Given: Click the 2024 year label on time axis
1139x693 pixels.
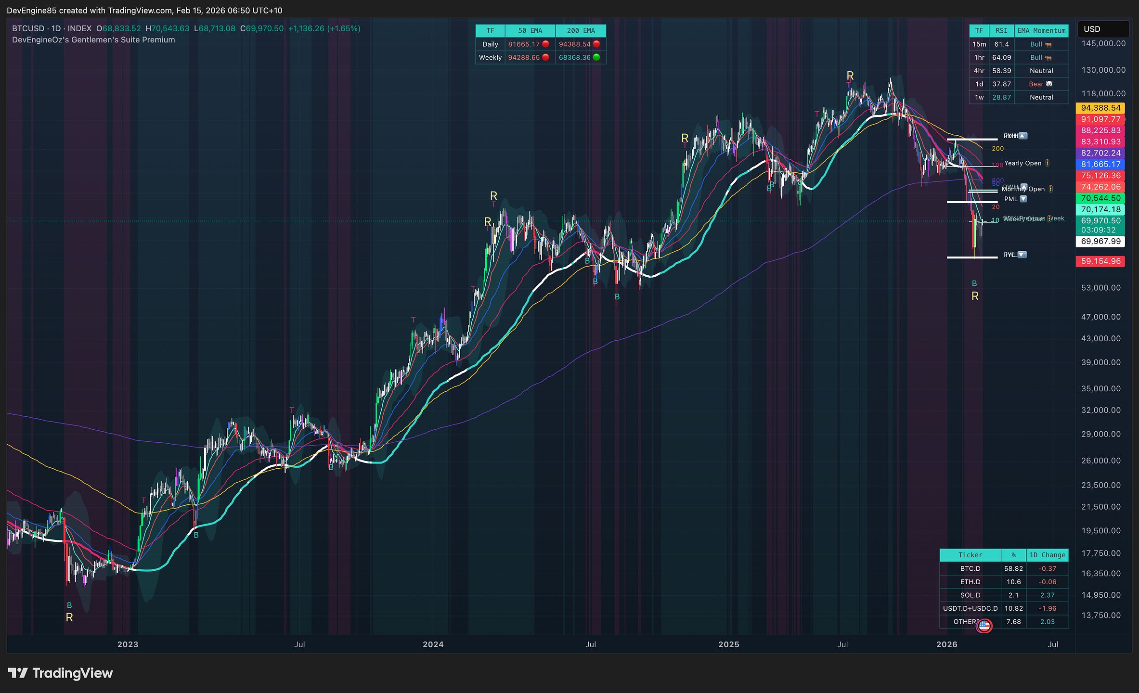Looking at the screenshot, I should (x=433, y=644).
